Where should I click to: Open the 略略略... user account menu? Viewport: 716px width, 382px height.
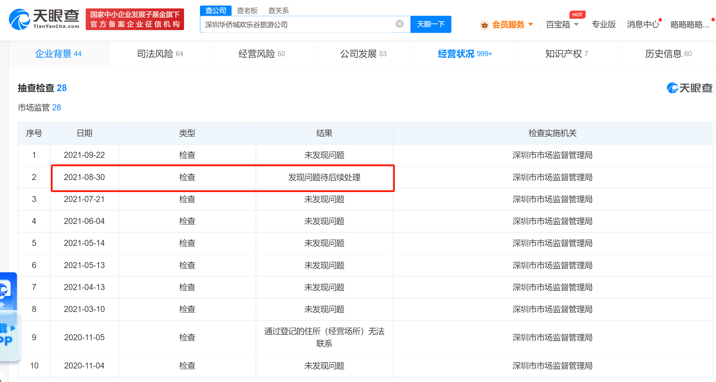point(690,25)
